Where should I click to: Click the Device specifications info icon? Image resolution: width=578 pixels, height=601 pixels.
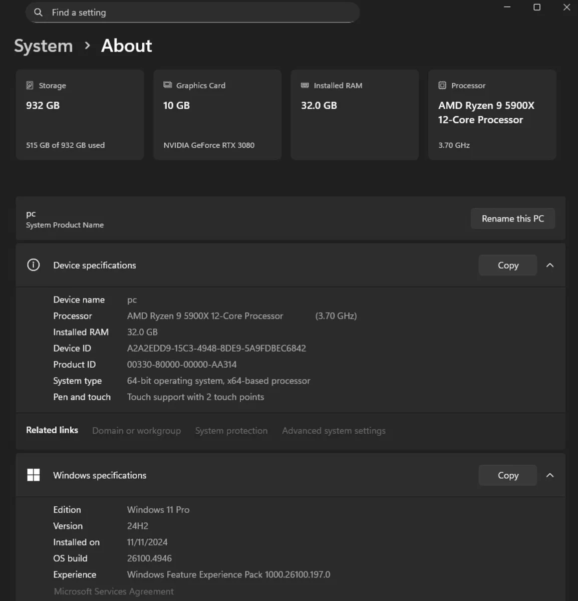[x=33, y=264]
